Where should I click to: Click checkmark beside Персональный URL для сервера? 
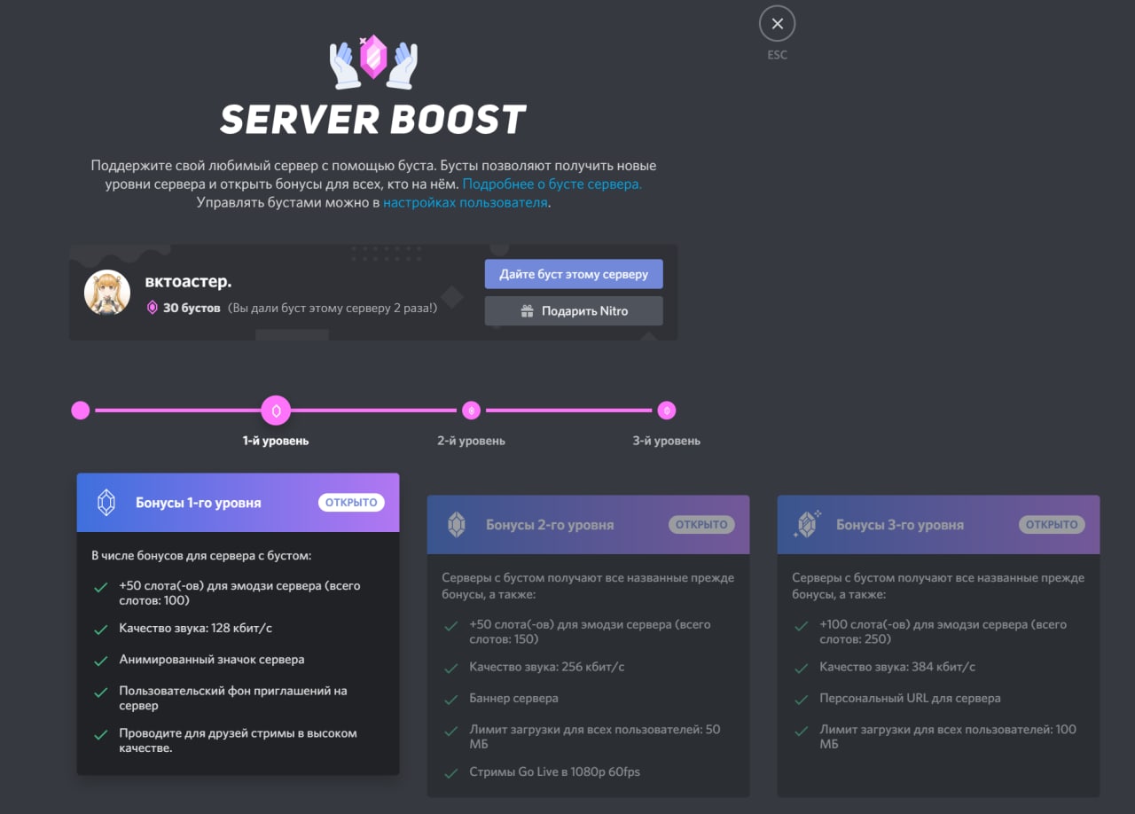[802, 700]
